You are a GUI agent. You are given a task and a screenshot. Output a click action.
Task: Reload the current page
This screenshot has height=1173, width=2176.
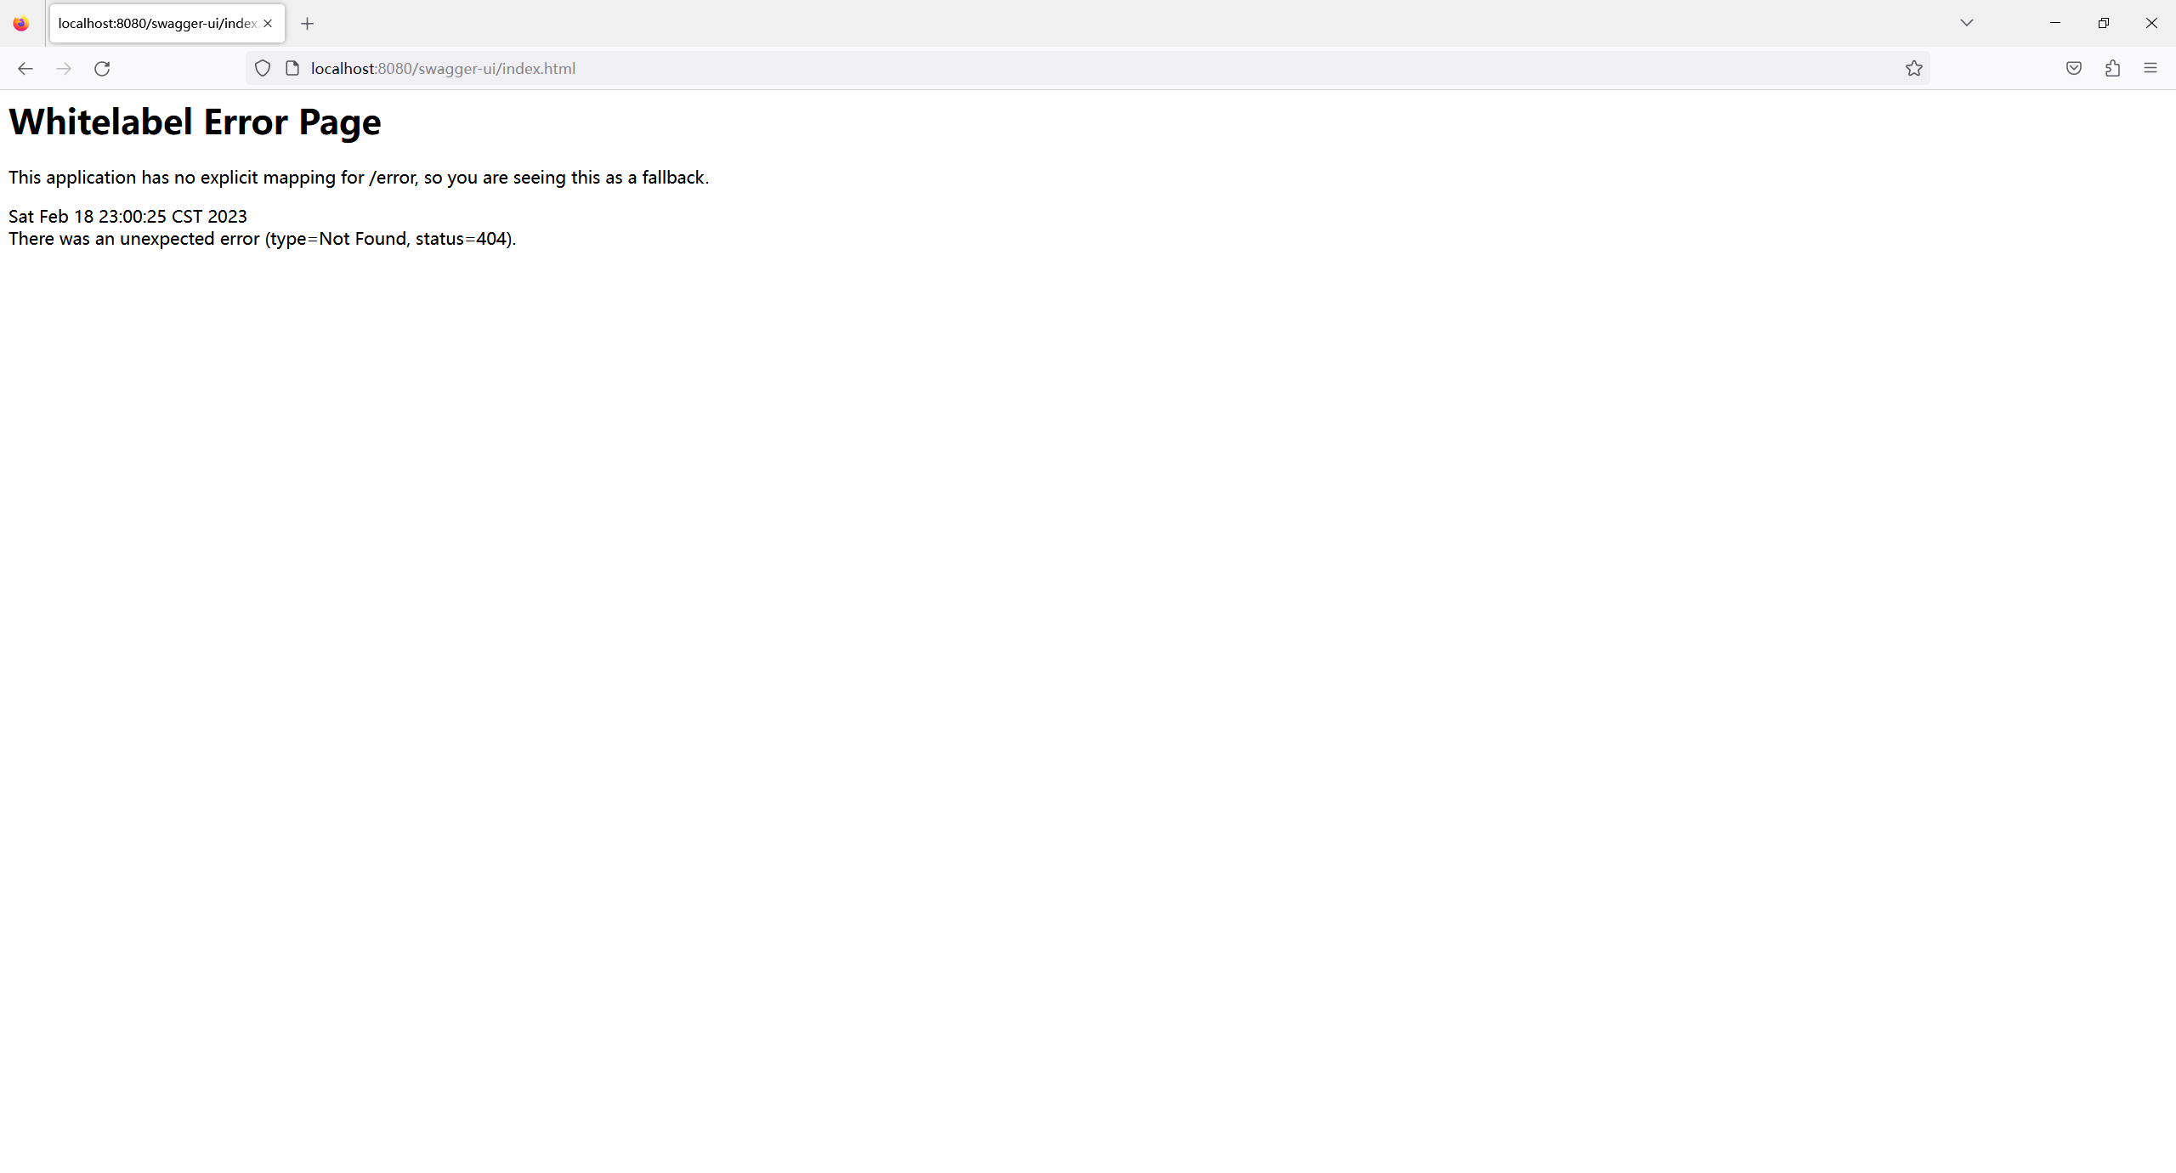tap(101, 68)
